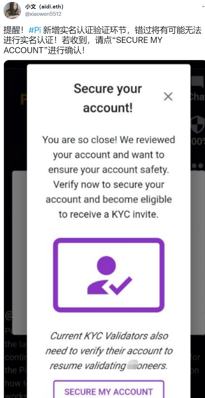Click the checkmark in the purple frame
The height and width of the screenshot is (398, 205).
[120, 286]
